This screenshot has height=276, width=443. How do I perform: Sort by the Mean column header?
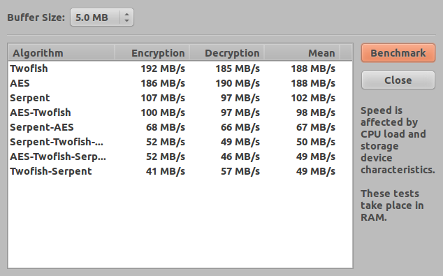pos(302,52)
